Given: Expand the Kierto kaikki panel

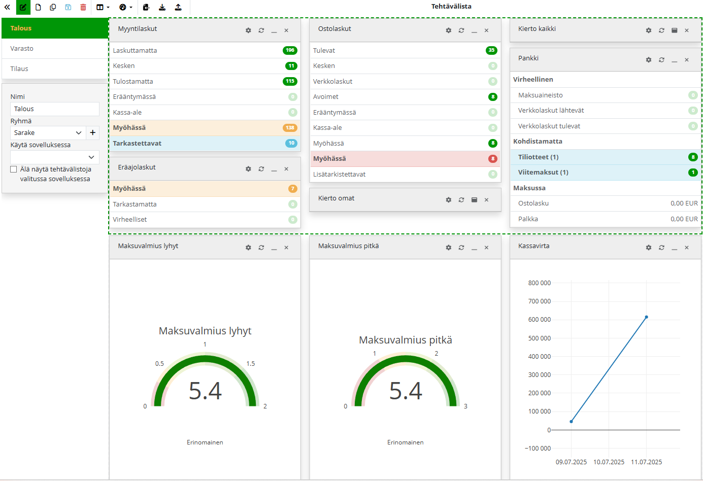Looking at the screenshot, I should coord(674,30).
